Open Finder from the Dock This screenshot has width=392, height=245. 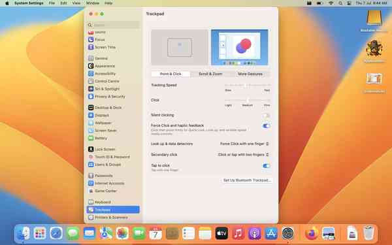click(x=24, y=233)
